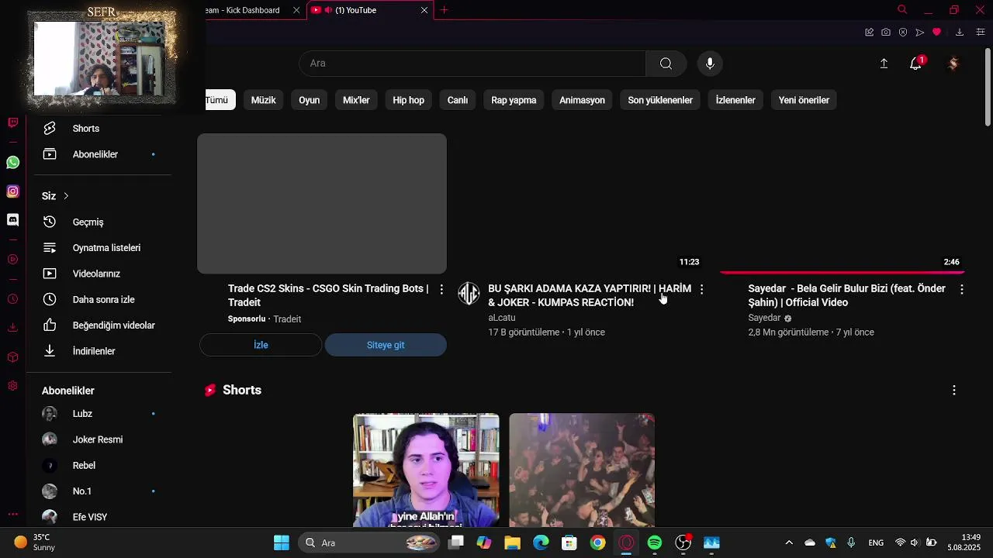The height and width of the screenshot is (558, 993).
Task: Open extensions cube icon in sidebar
Action: (12, 357)
